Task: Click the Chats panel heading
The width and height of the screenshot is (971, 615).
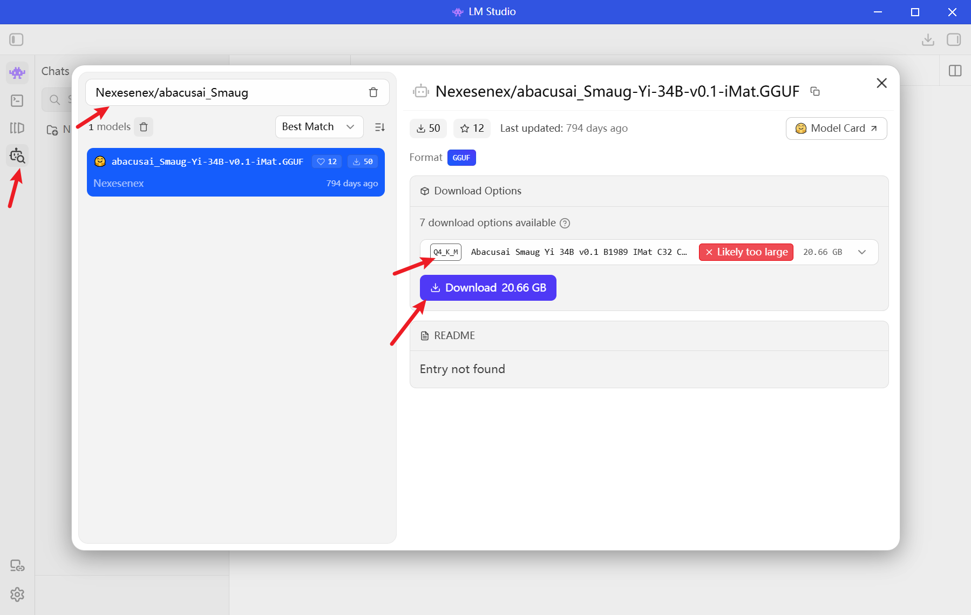Action: point(55,71)
